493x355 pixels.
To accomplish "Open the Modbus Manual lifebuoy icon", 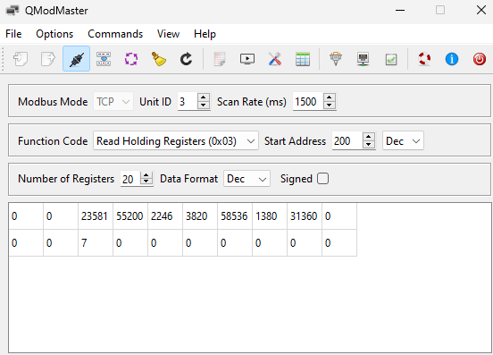I will point(424,59).
